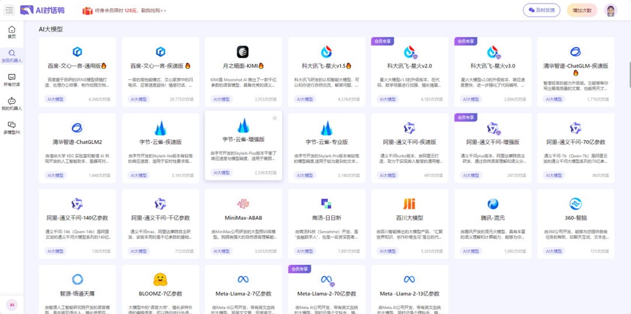Open 发现机器人 in the sidebar

[x=12, y=56]
